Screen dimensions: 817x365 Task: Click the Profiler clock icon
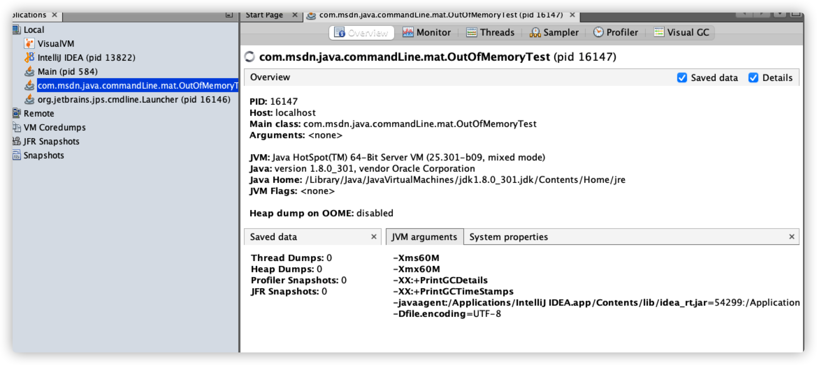[x=598, y=32]
